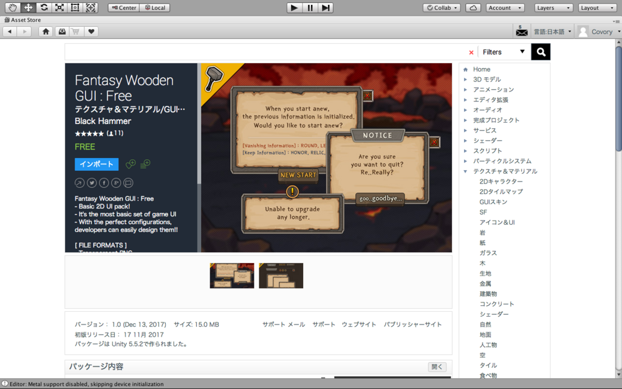The height and width of the screenshot is (389, 622).
Task: Select the Rect transform tool
Action: point(75,7)
